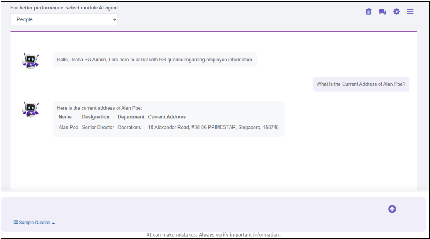The height and width of the screenshot is (239, 430).
Task: Open the settings gear icon
Action: pos(396,12)
